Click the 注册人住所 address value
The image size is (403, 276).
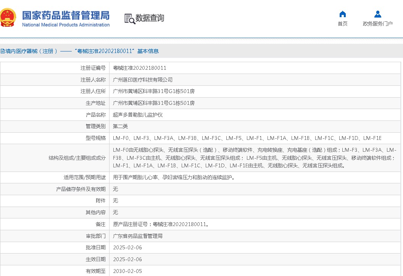pos(154,91)
